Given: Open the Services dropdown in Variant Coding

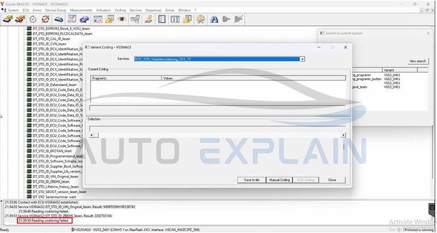Looking at the screenshot, I should pyautogui.click(x=303, y=59).
